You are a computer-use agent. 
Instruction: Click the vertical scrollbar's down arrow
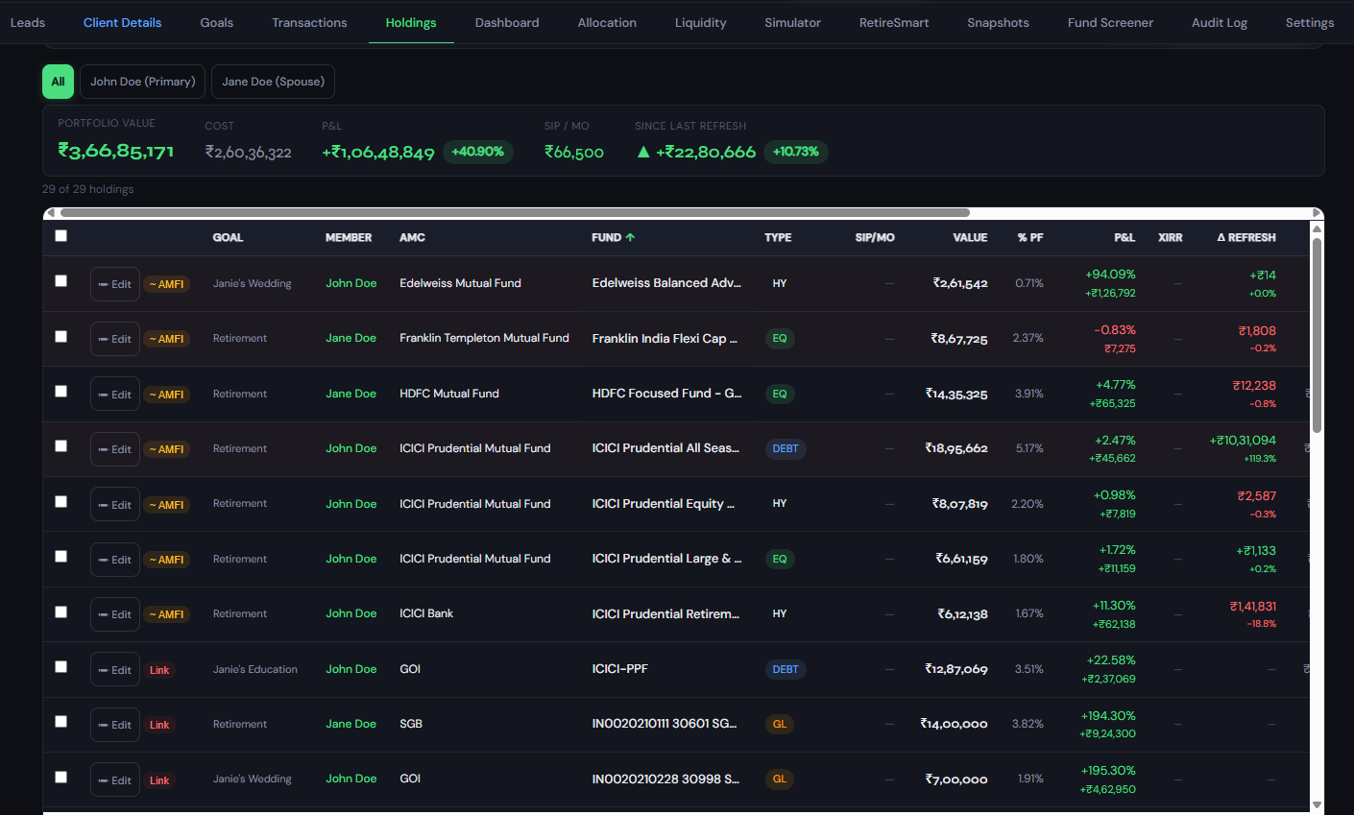[1318, 805]
